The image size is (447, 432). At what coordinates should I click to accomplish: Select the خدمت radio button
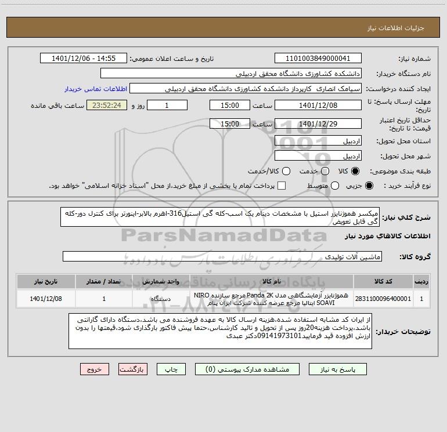pos(325,171)
